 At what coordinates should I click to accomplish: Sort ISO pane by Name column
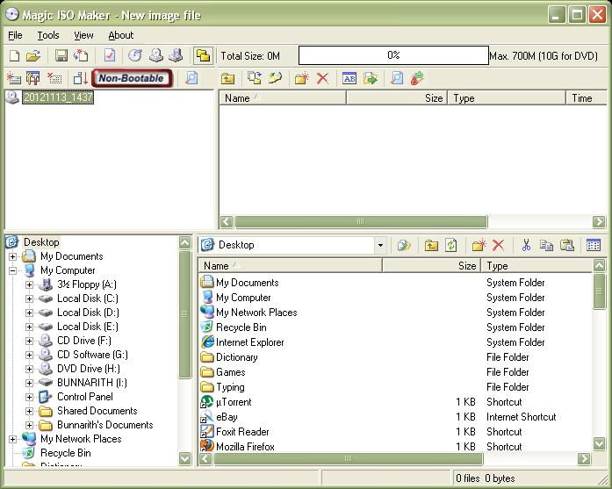coord(282,98)
